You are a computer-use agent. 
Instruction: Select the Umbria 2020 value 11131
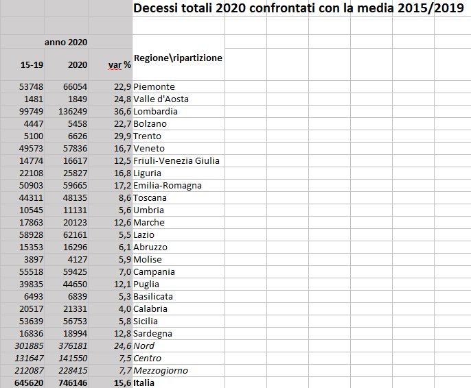coord(67,210)
